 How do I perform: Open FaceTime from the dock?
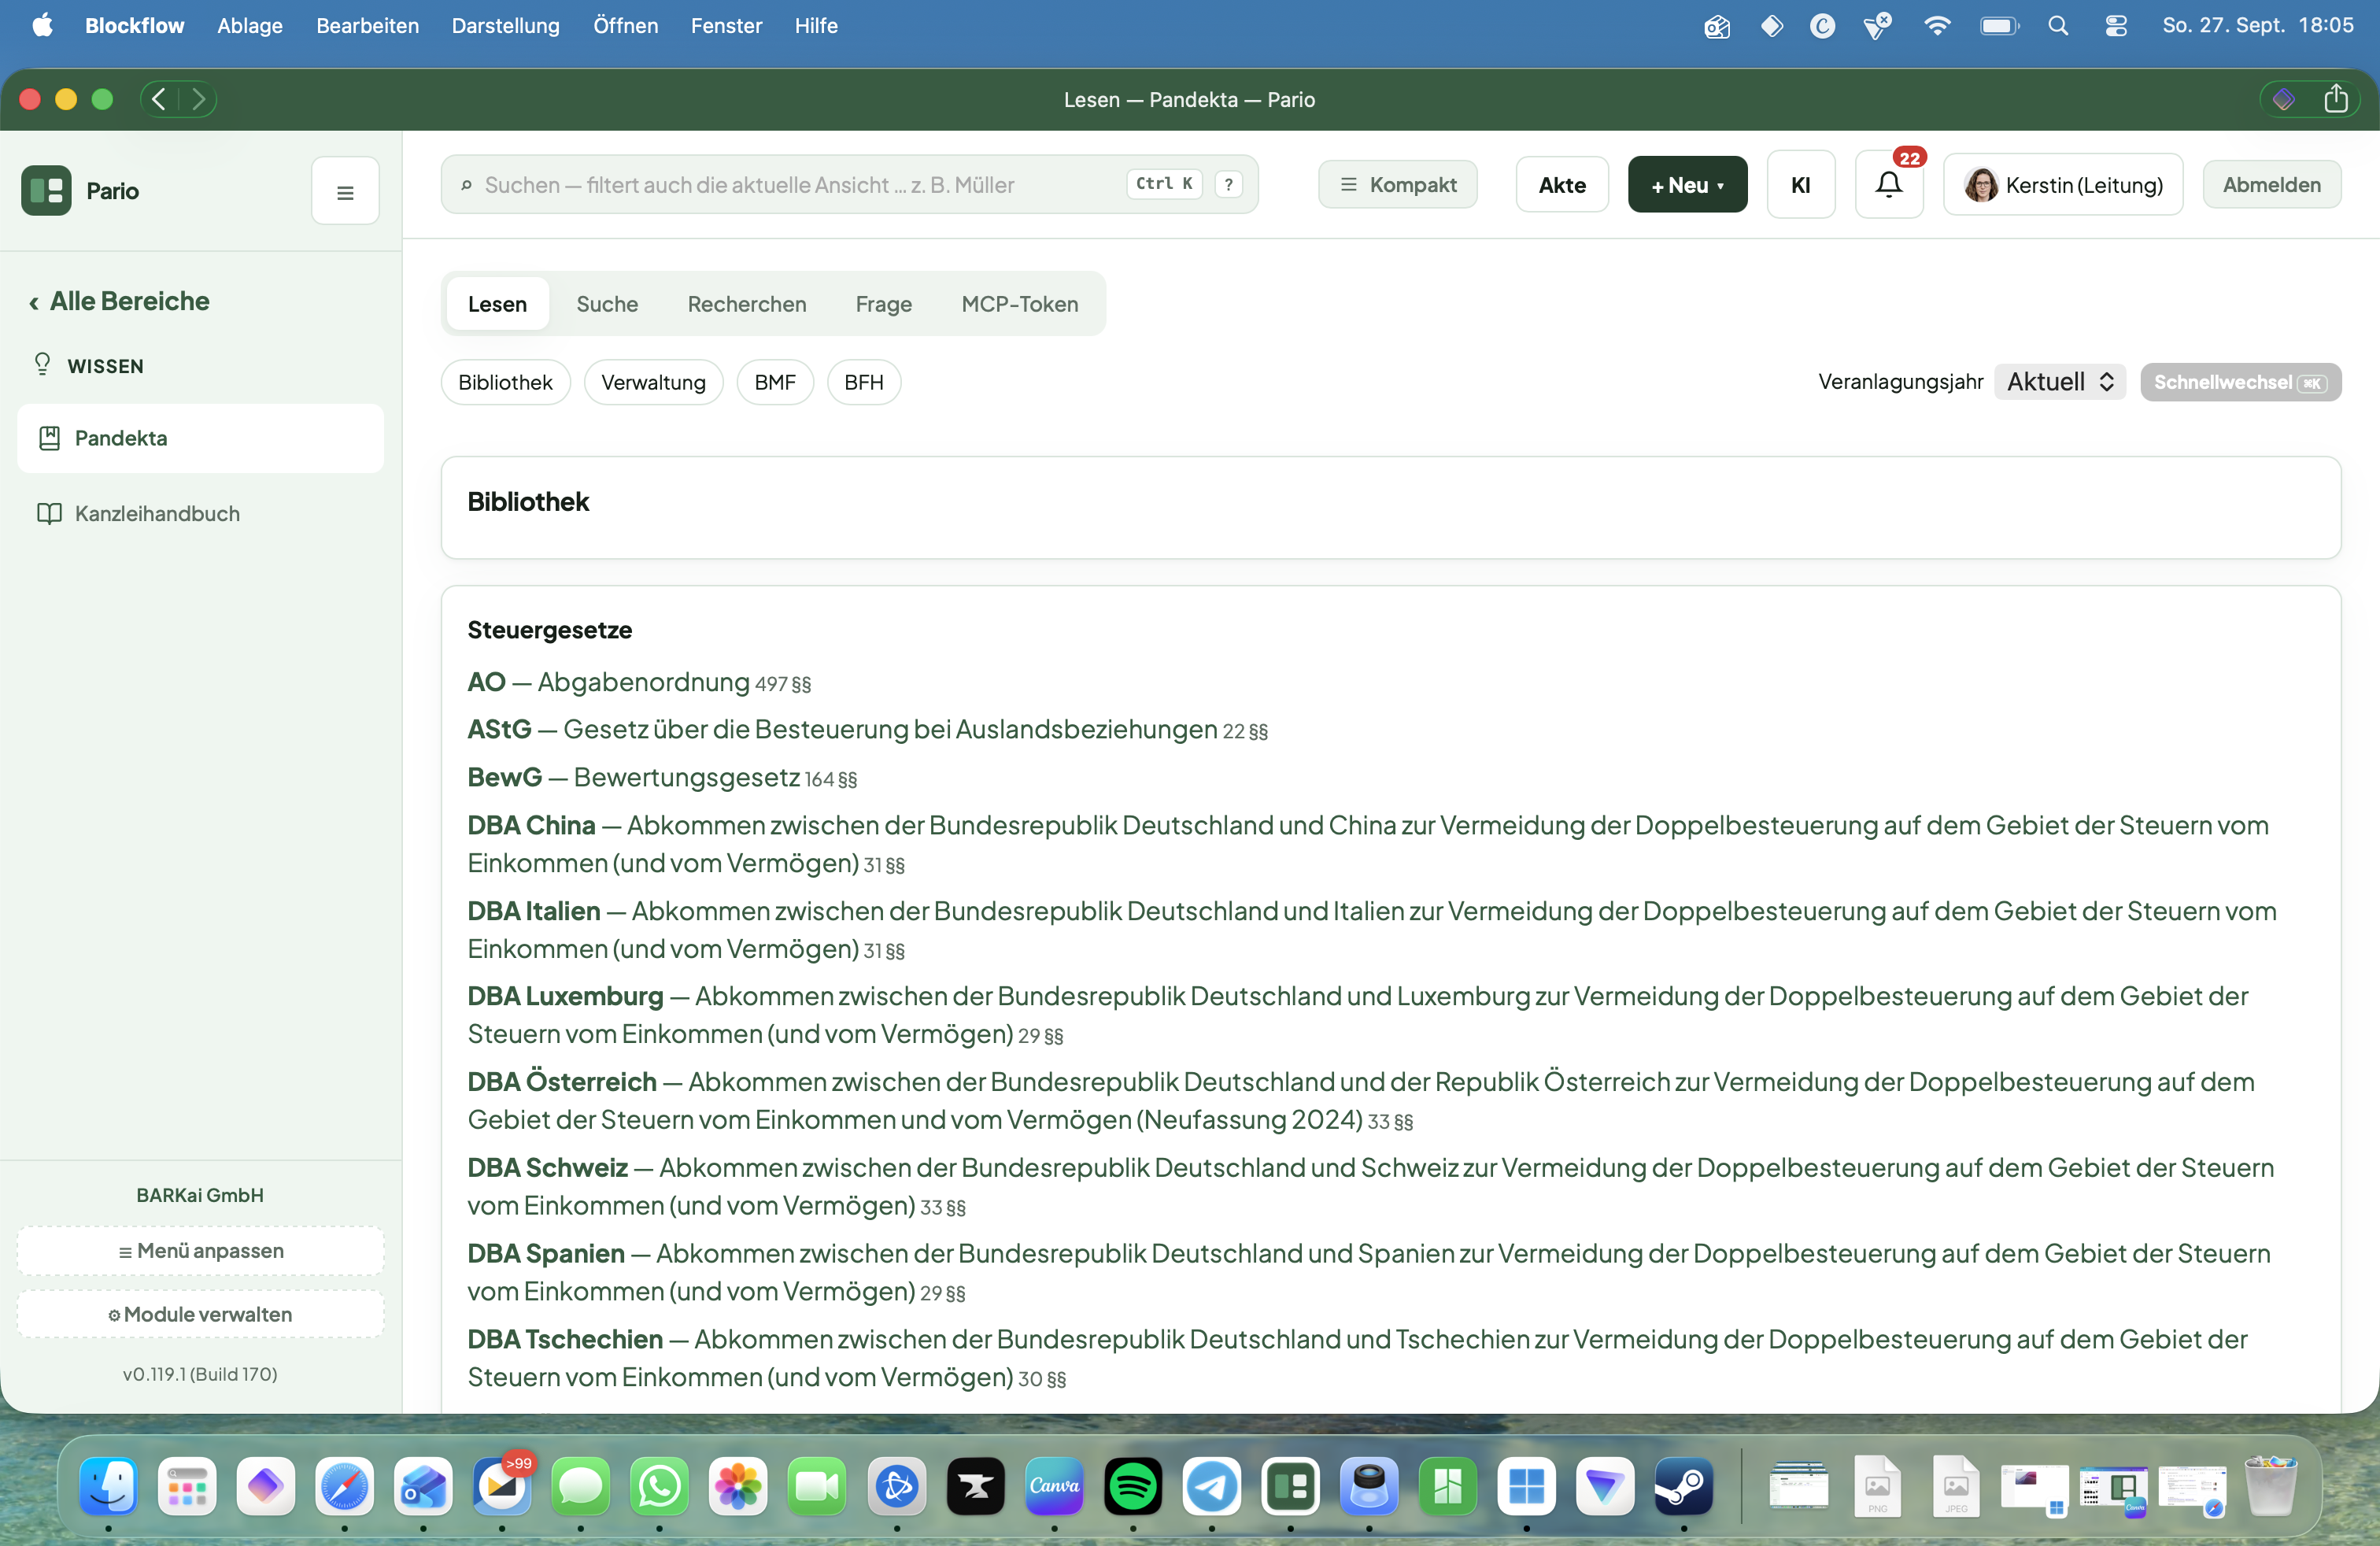[817, 1486]
